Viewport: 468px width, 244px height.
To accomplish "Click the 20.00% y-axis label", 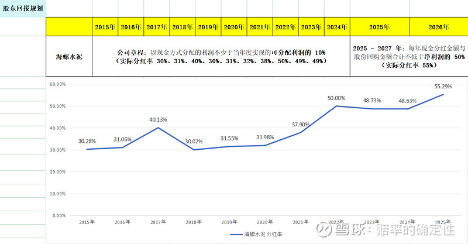I will coord(57,171).
